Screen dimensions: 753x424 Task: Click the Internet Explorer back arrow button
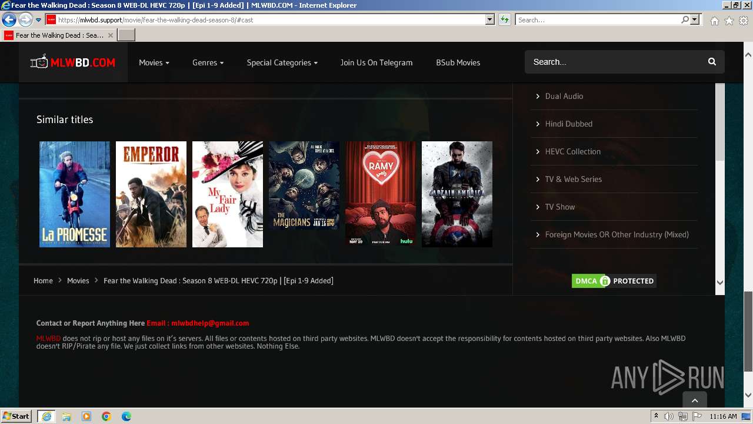(x=9, y=20)
